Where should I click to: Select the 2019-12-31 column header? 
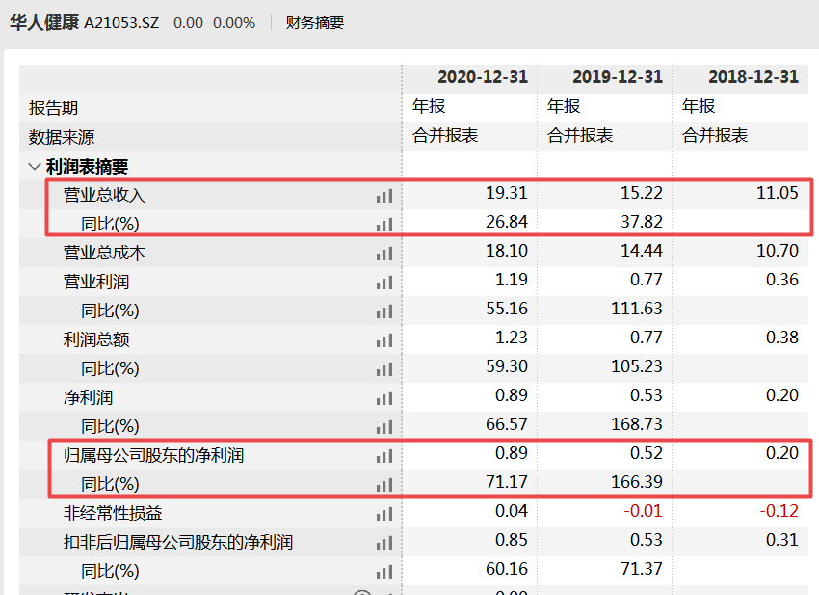[x=618, y=77]
